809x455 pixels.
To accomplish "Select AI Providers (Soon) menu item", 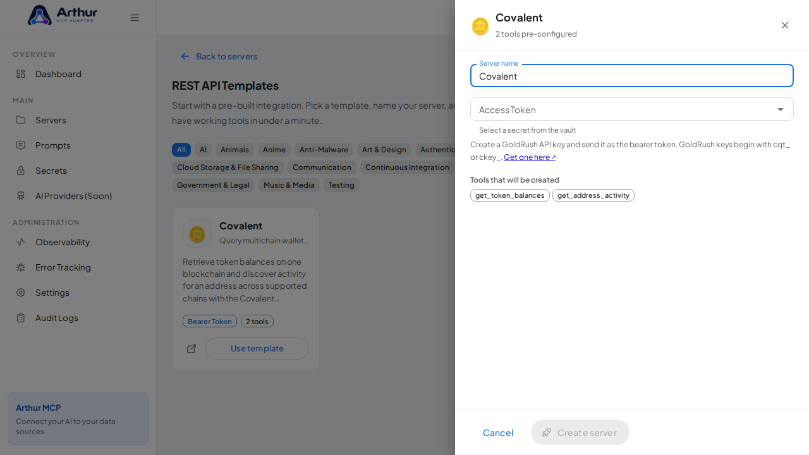I will point(78,196).
